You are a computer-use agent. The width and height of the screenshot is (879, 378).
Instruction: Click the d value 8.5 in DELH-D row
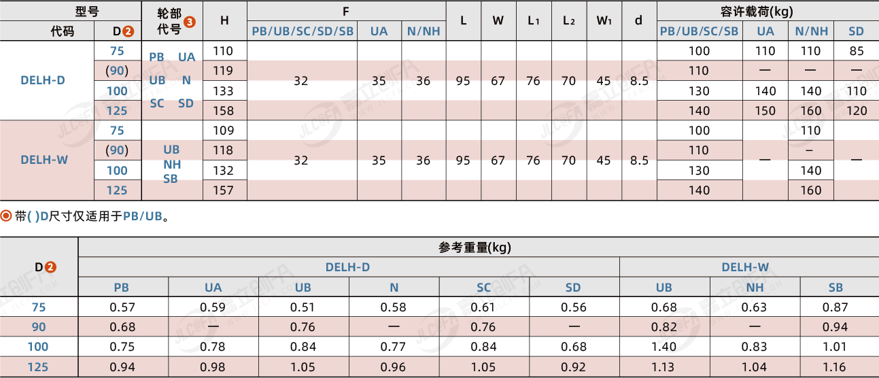point(639,81)
